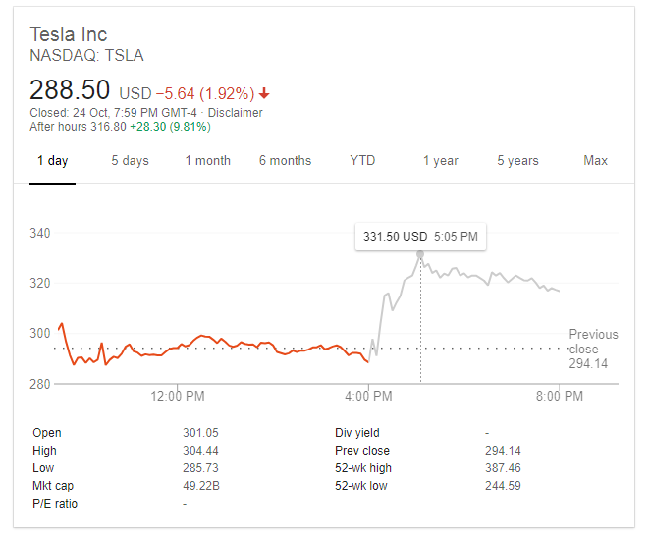This screenshot has width=650, height=539.
Task: Click the 331.50 USD 5:05 PM tooltip
Action: coord(420,237)
